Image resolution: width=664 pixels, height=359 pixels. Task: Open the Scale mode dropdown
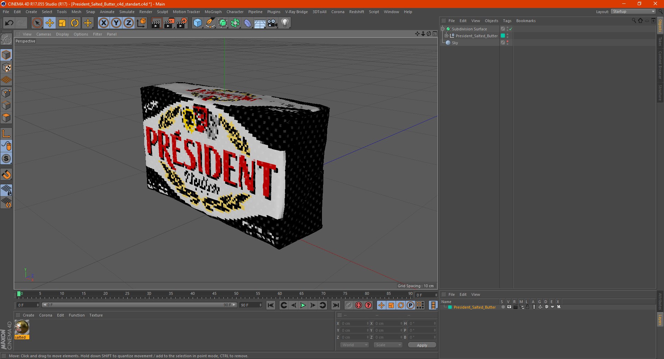pyautogui.click(x=388, y=345)
